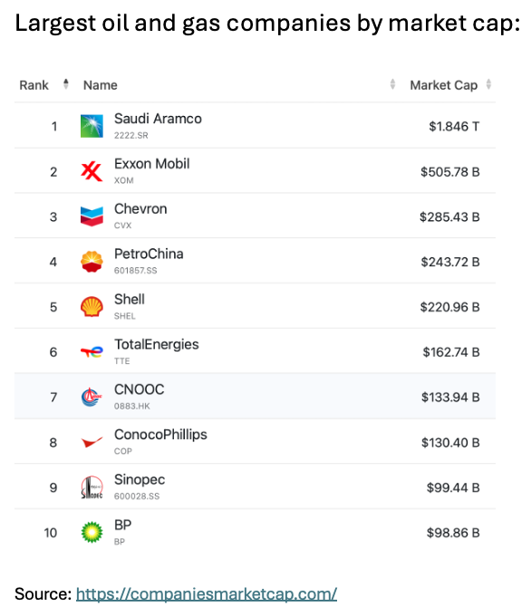
Task: Toggle the Name column sort arrows
Action: [x=392, y=84]
